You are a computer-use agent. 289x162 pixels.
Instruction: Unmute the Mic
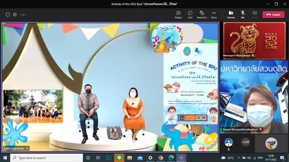click(243, 14)
